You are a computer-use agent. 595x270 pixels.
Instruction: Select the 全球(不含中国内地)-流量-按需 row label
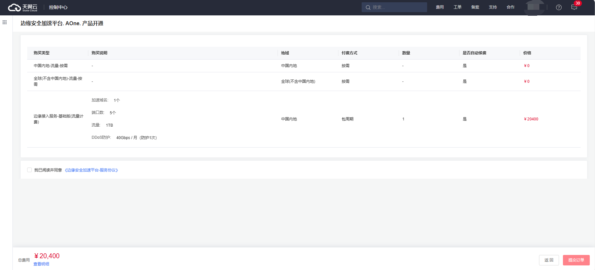(x=58, y=81)
